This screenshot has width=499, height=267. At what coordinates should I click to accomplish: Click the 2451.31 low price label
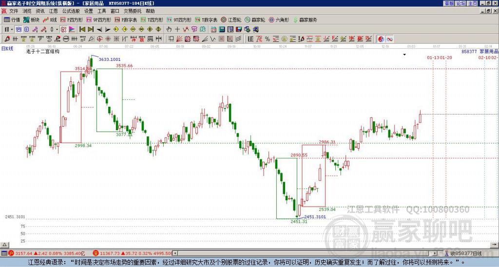click(x=299, y=222)
